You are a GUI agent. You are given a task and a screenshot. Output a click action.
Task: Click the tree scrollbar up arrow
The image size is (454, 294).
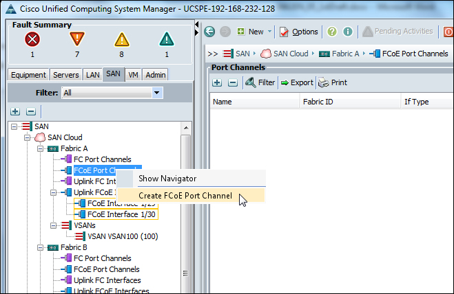pyautogui.click(x=186, y=128)
